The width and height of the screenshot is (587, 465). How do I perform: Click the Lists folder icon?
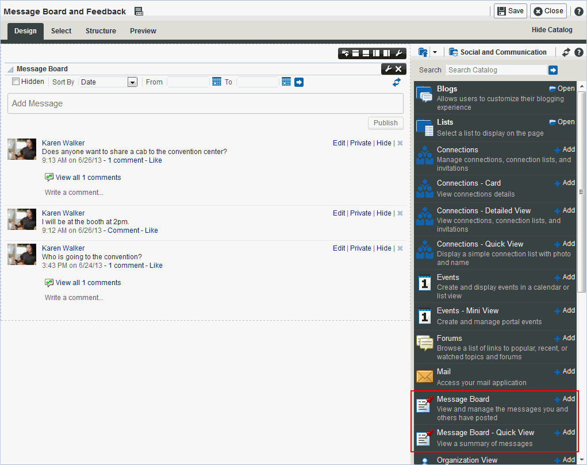(424, 128)
